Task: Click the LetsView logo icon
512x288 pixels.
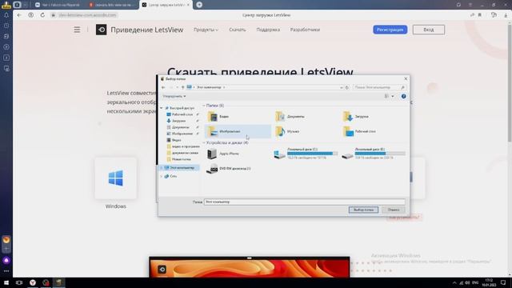Action: pyautogui.click(x=102, y=30)
